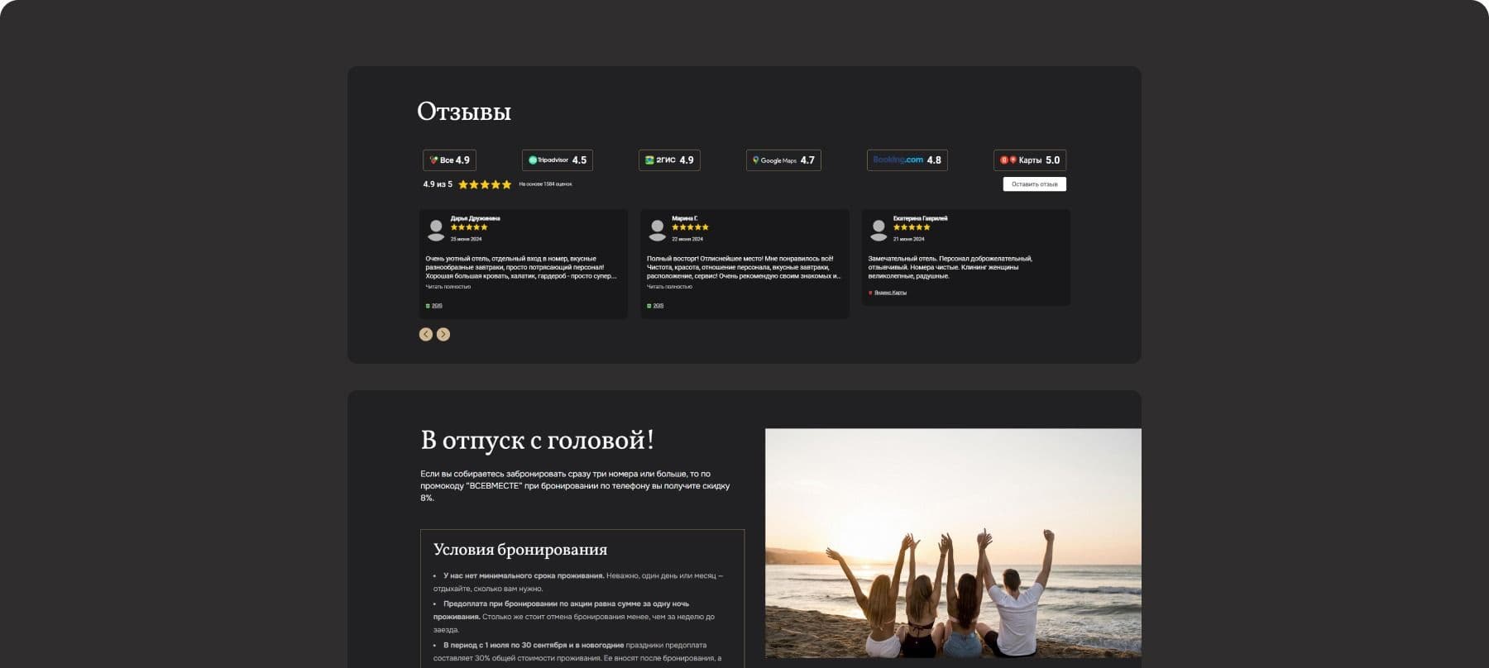Screen dimensions: 1489x668
Task: Click the overall five-star rating under the tabs
Action: (x=485, y=184)
